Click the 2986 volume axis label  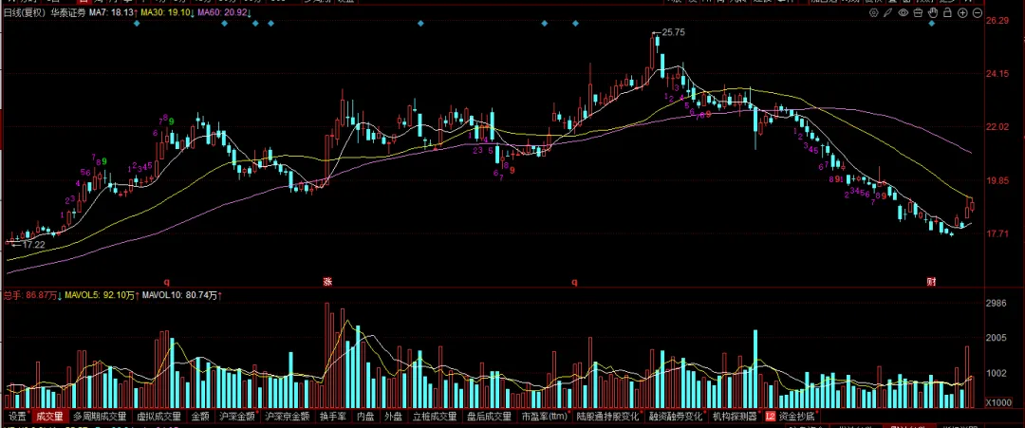coord(995,303)
